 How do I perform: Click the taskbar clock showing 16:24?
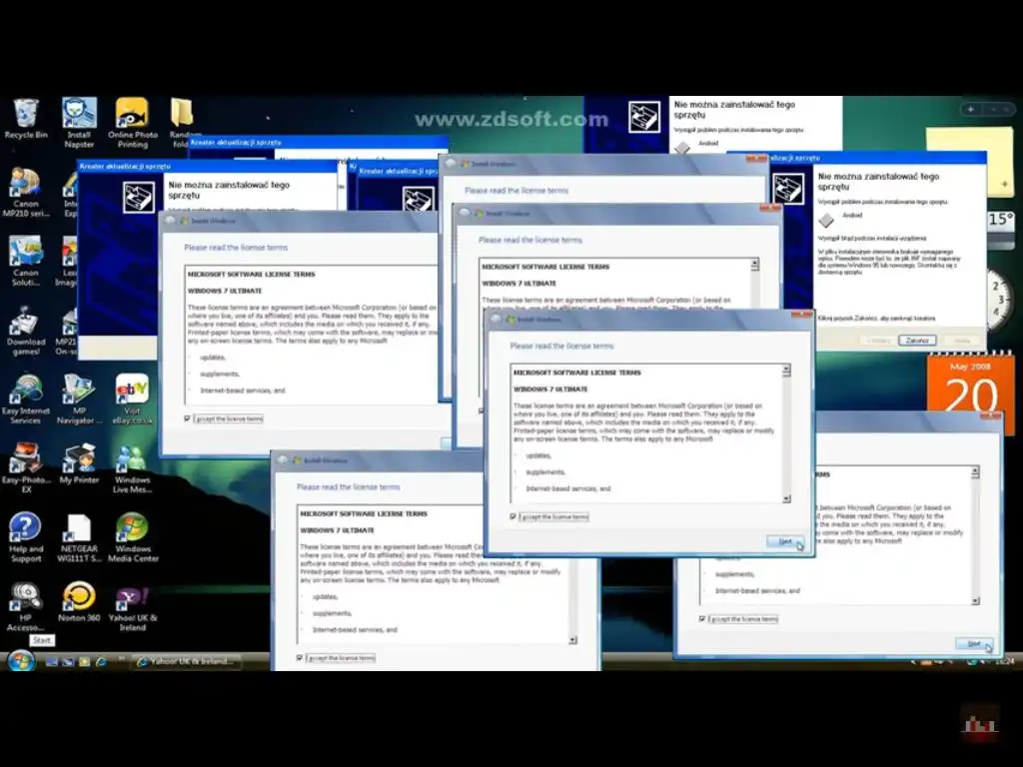(x=1005, y=661)
